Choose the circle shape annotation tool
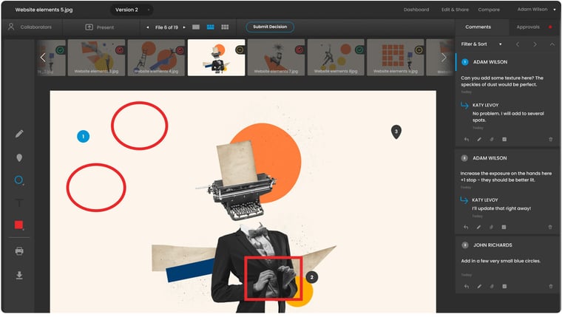Viewport: 562px width, 317px height. [x=19, y=180]
